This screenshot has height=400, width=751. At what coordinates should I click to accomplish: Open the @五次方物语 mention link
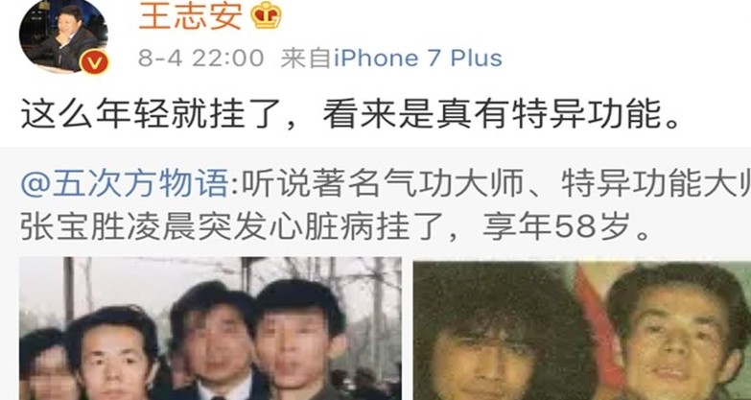pos(125,184)
